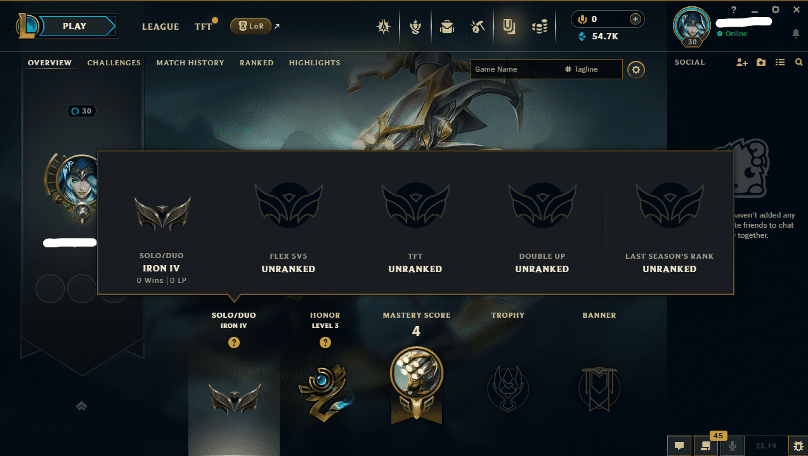Open profile search settings gear

636,70
